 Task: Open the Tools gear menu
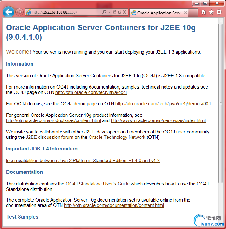pyautogui.click(x=219, y=12)
